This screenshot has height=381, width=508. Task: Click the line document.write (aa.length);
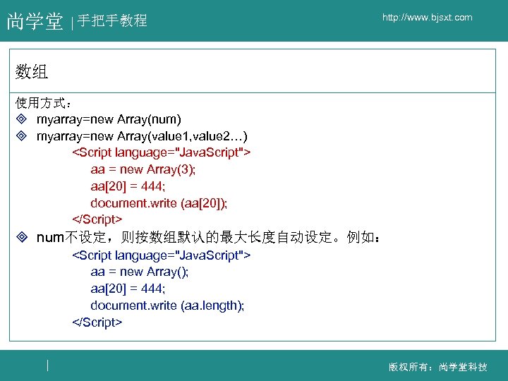point(167,306)
